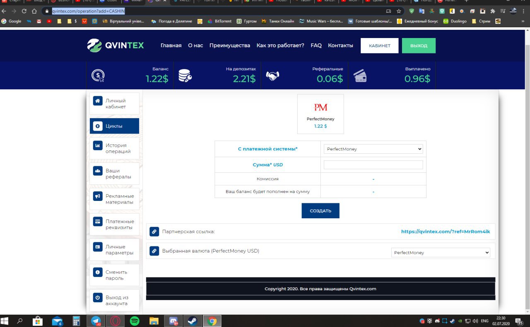530x327 pixels.
Task: Bookmark this page with star icon
Action: (x=399, y=11)
